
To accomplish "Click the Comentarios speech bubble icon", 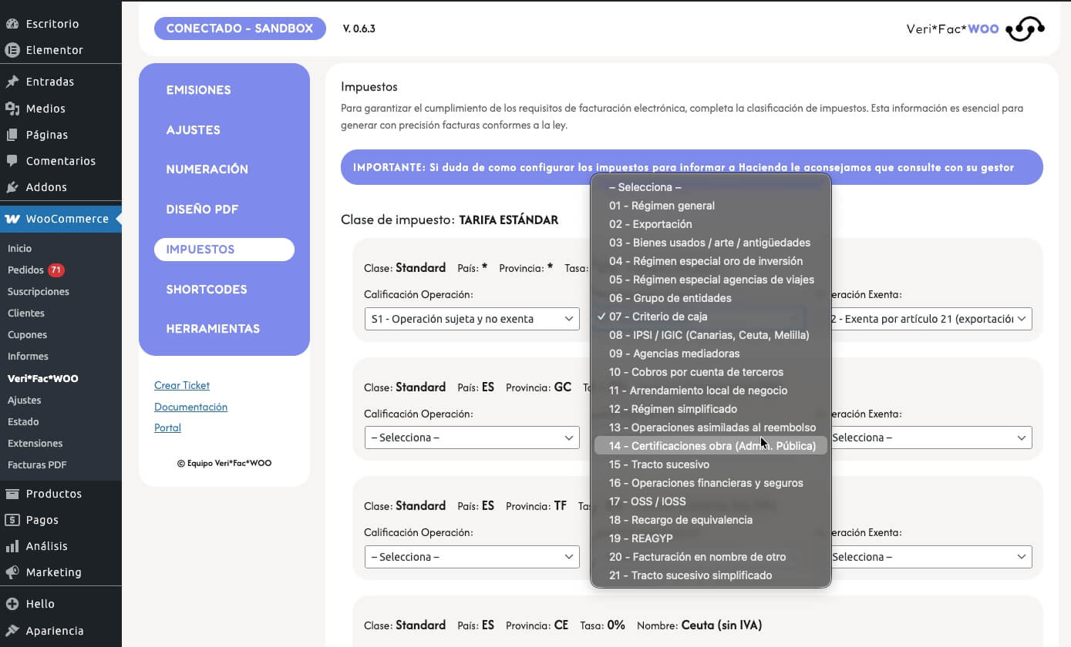I will pyautogui.click(x=12, y=161).
